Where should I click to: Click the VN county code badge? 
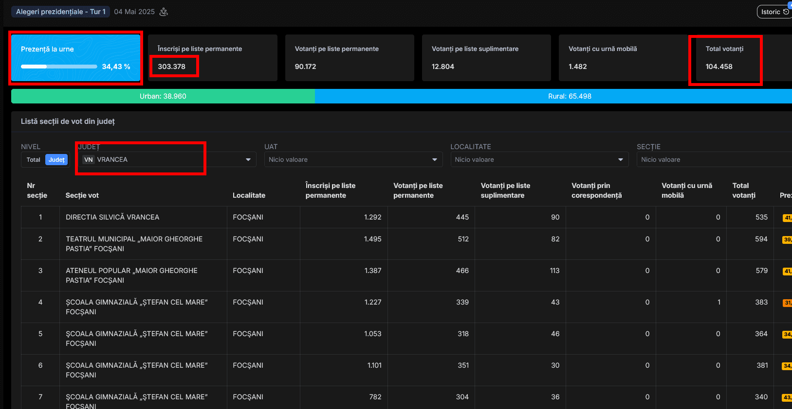click(x=88, y=160)
